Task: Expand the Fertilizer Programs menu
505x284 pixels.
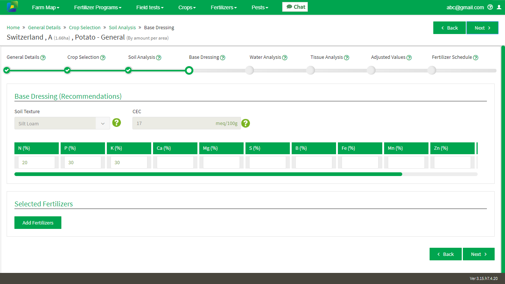Action: pos(98,7)
